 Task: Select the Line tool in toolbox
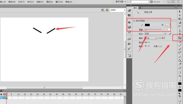click(x=180, y=38)
